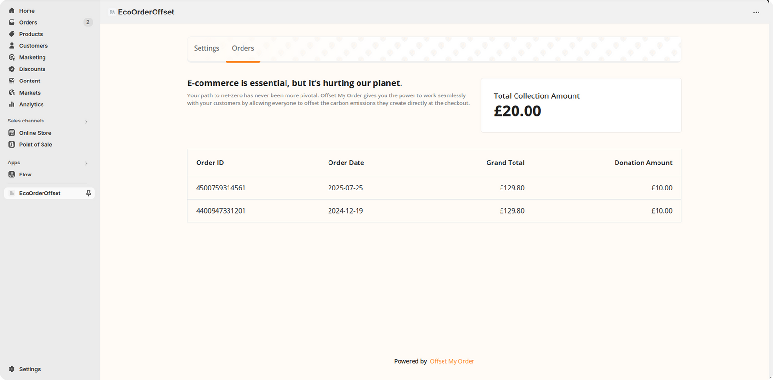Open Orders via its inbox icon

[x=12, y=22]
